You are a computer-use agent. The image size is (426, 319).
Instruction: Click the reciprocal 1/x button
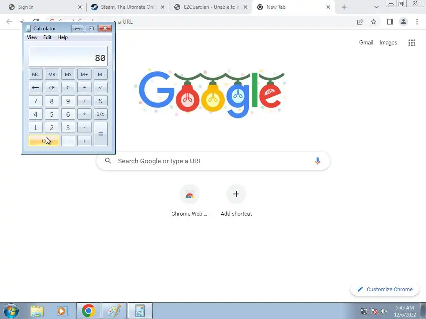(x=101, y=114)
